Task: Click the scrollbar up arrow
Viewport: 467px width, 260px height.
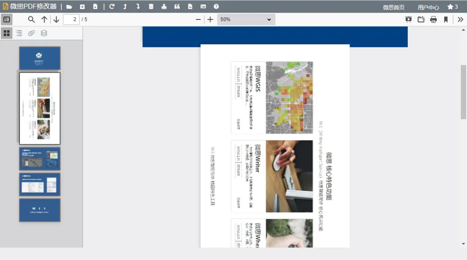Action: click(x=464, y=30)
